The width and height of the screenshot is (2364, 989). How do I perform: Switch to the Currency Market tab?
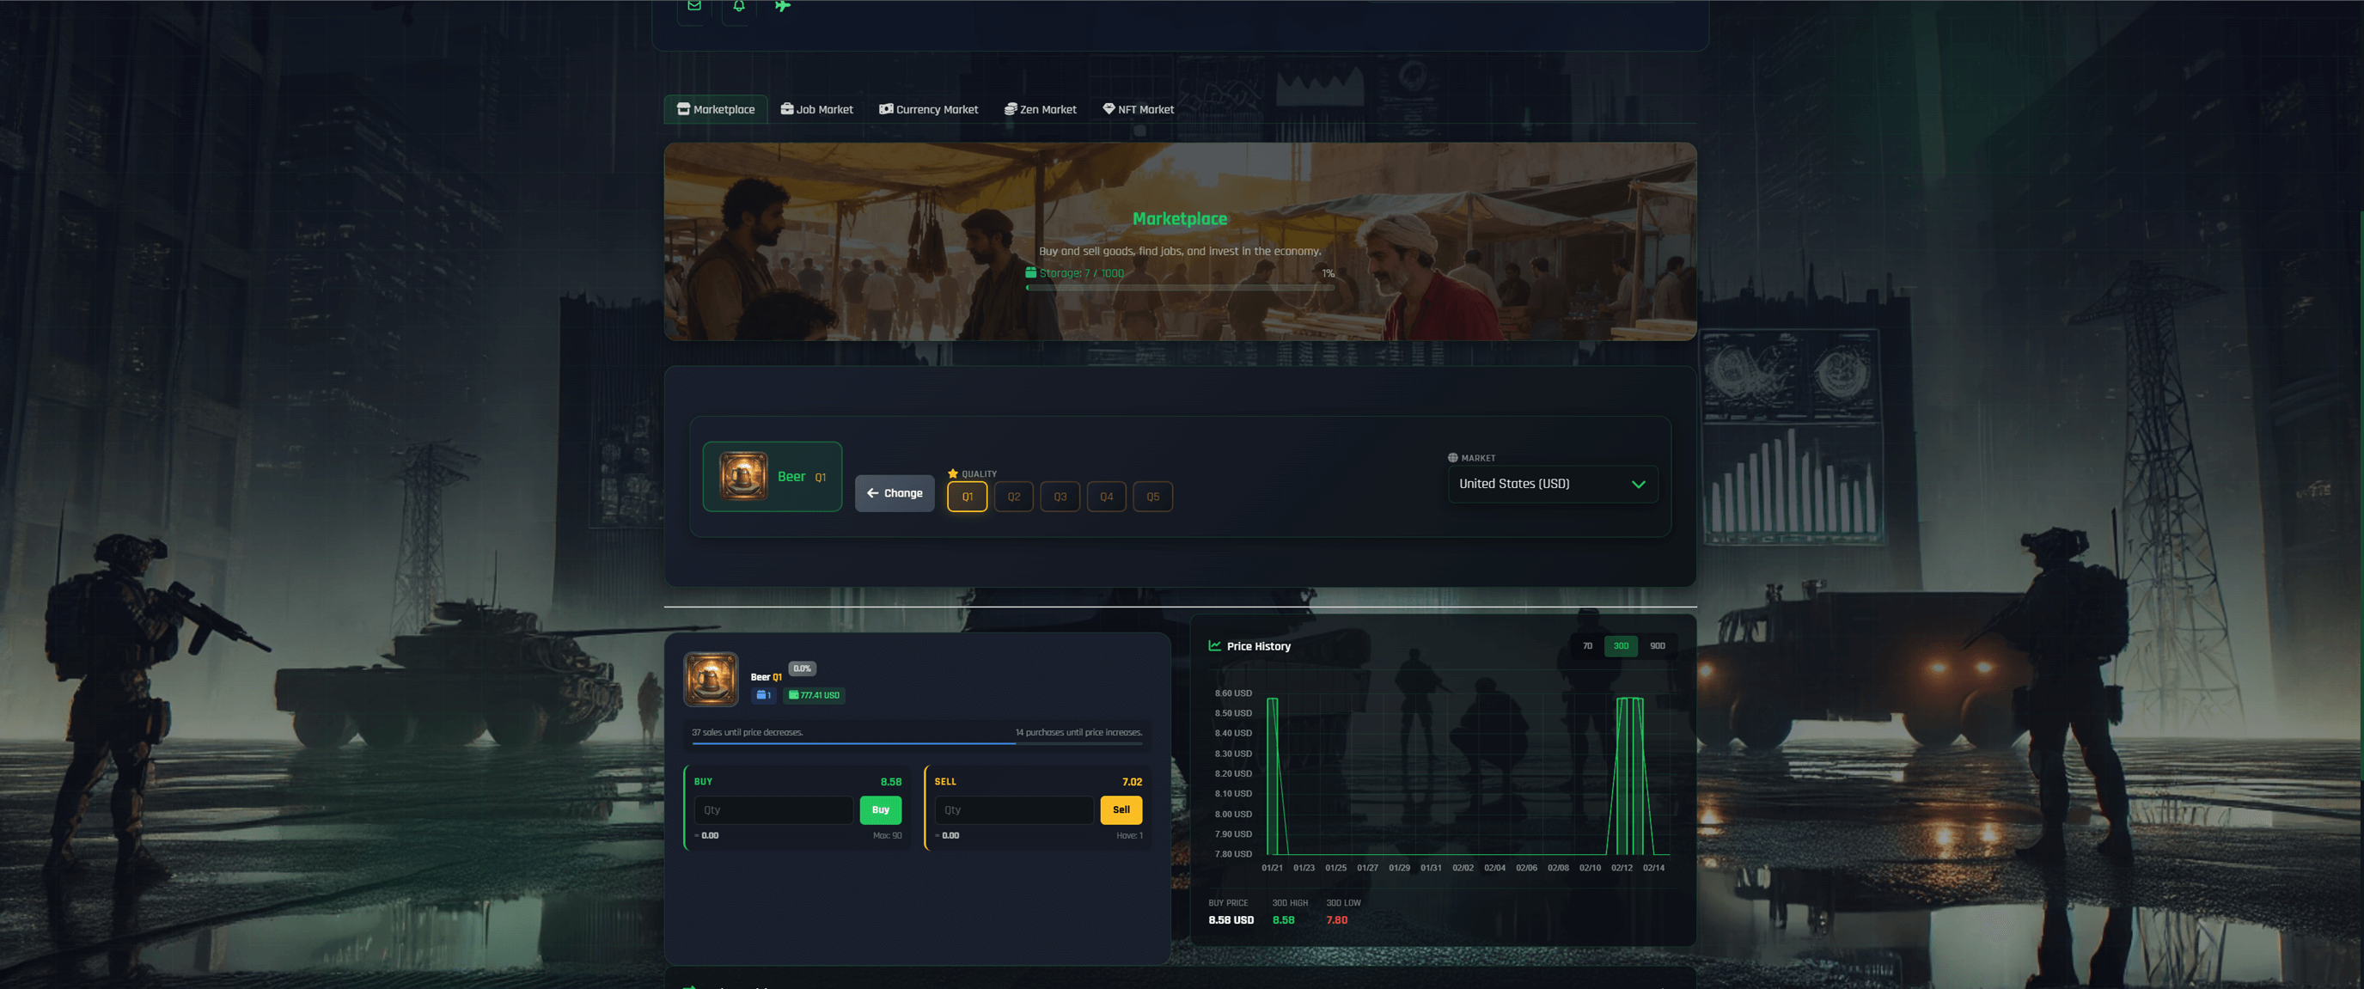click(x=928, y=109)
